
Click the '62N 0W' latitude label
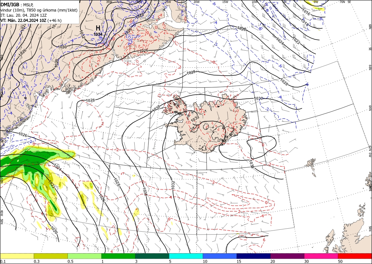click(x=370, y=152)
